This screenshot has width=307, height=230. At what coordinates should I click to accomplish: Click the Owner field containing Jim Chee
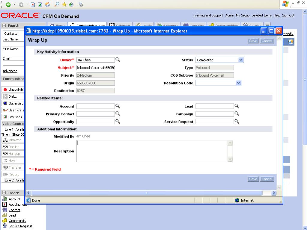[x=96, y=60]
